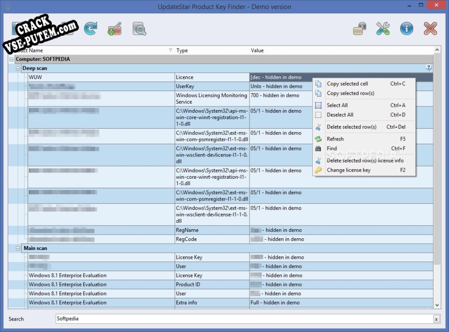Clear search with the x button
Image resolution: width=449 pixels, height=332 pixels.
pos(436,319)
